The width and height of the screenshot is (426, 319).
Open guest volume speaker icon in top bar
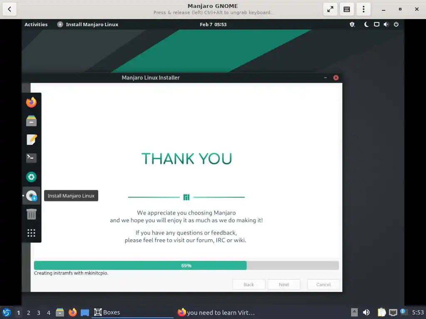(386, 25)
